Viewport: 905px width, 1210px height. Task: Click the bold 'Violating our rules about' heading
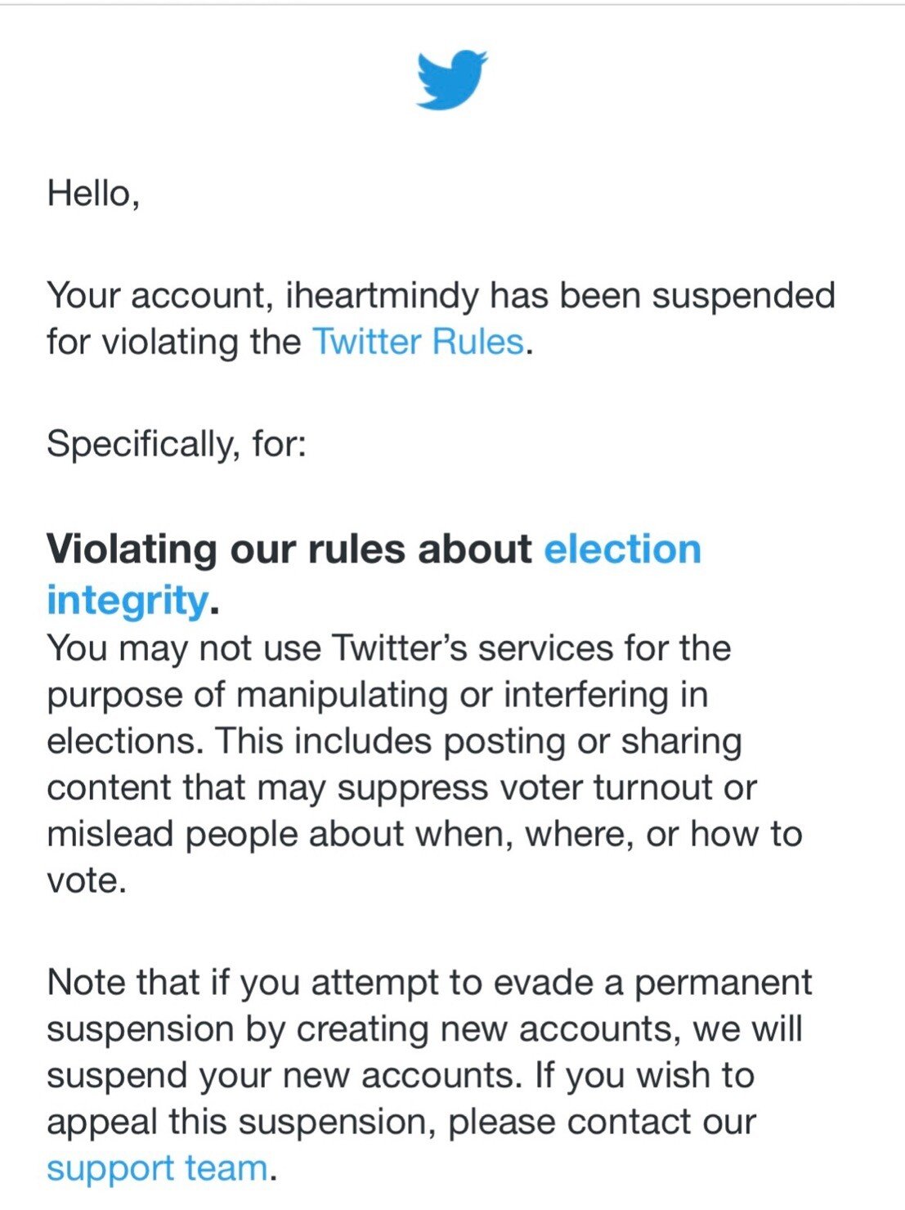coord(289,549)
